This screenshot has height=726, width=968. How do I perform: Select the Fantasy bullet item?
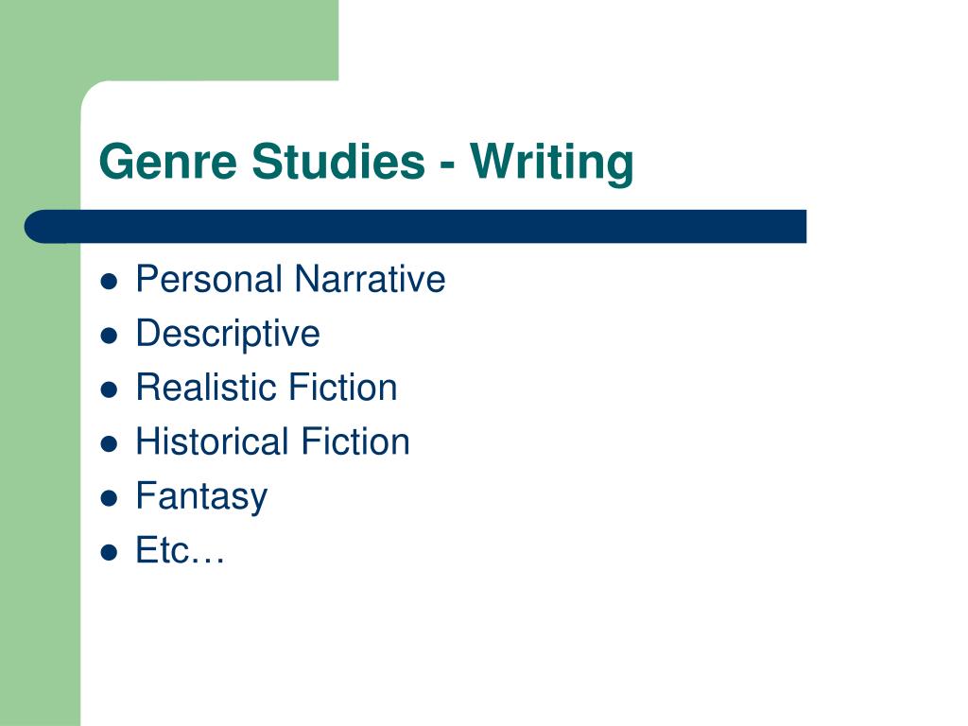[201, 497]
